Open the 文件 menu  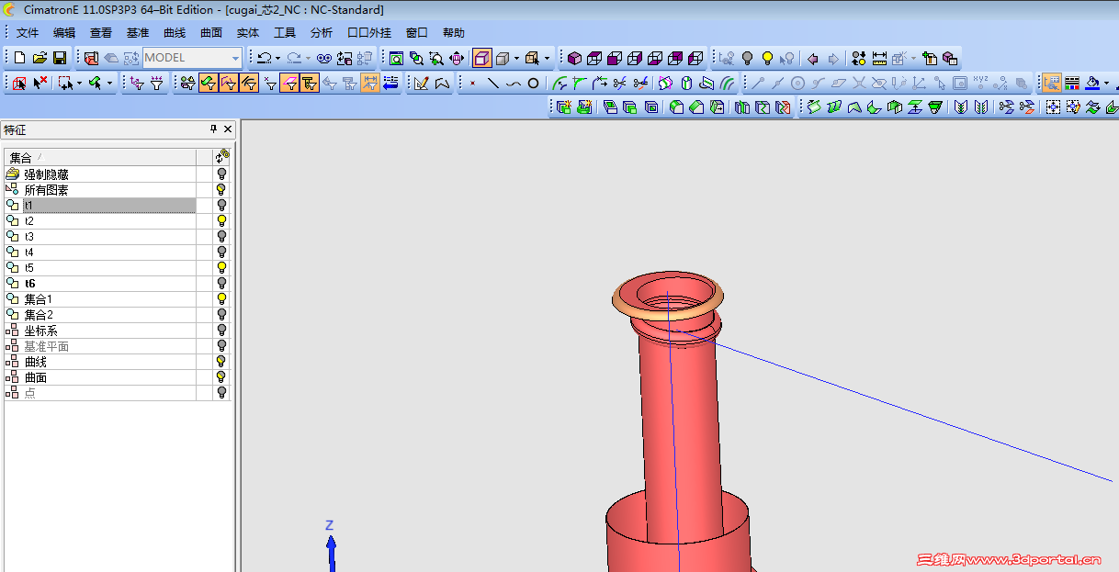(x=28, y=33)
